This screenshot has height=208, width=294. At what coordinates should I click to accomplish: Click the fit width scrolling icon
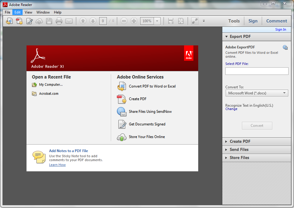[x=170, y=21]
